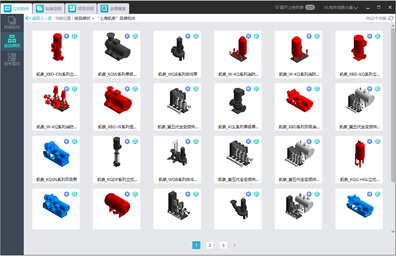The image size is (396, 256).
Task: Click the 共62个内容 item count text
Action: [x=376, y=18]
